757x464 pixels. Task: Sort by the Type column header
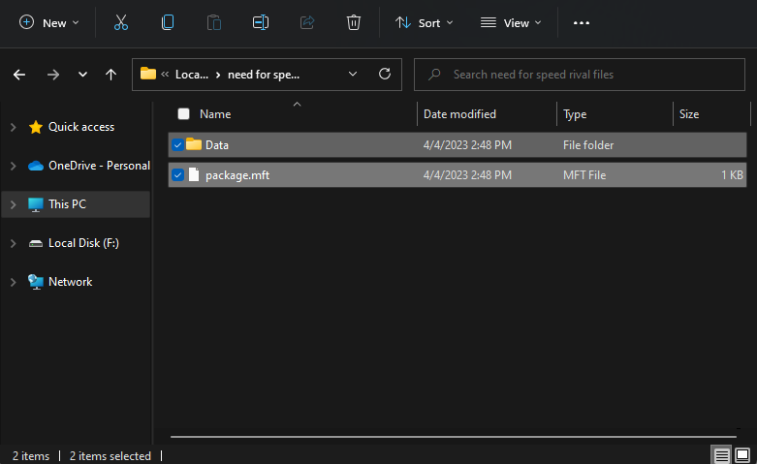click(575, 114)
